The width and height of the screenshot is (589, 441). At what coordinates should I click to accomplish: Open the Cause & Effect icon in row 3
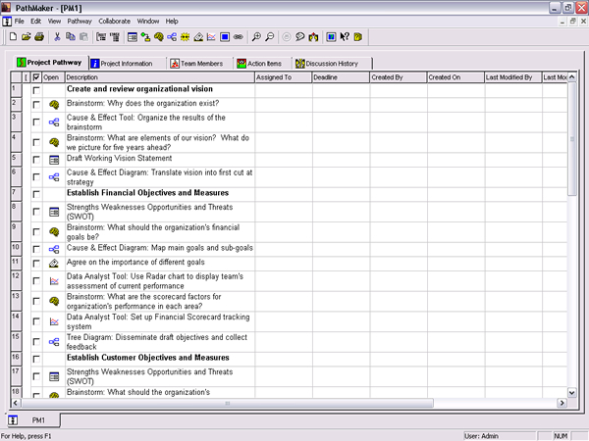click(55, 122)
